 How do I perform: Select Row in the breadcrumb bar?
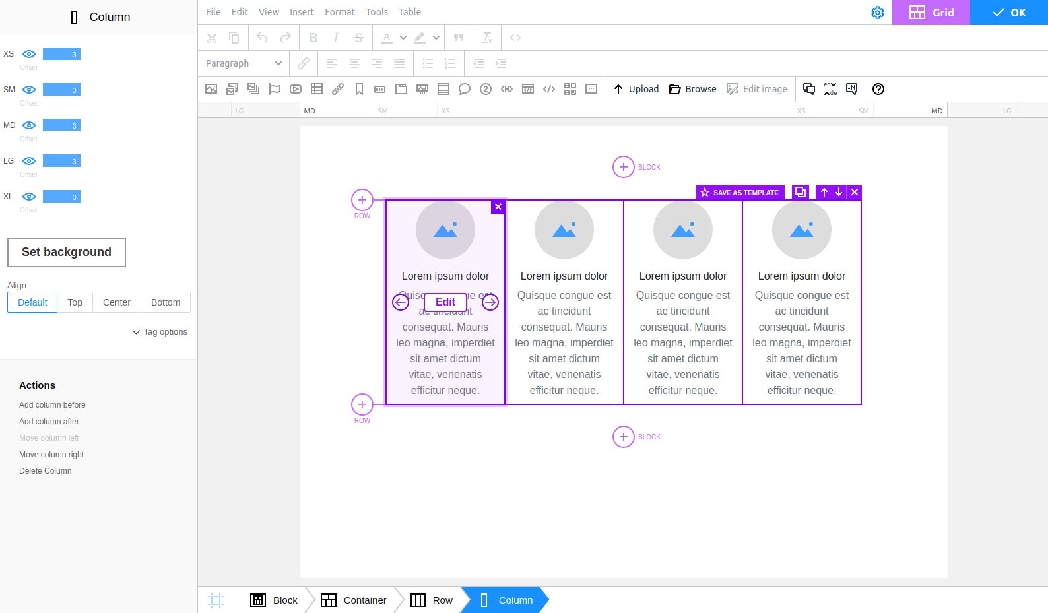click(x=432, y=600)
